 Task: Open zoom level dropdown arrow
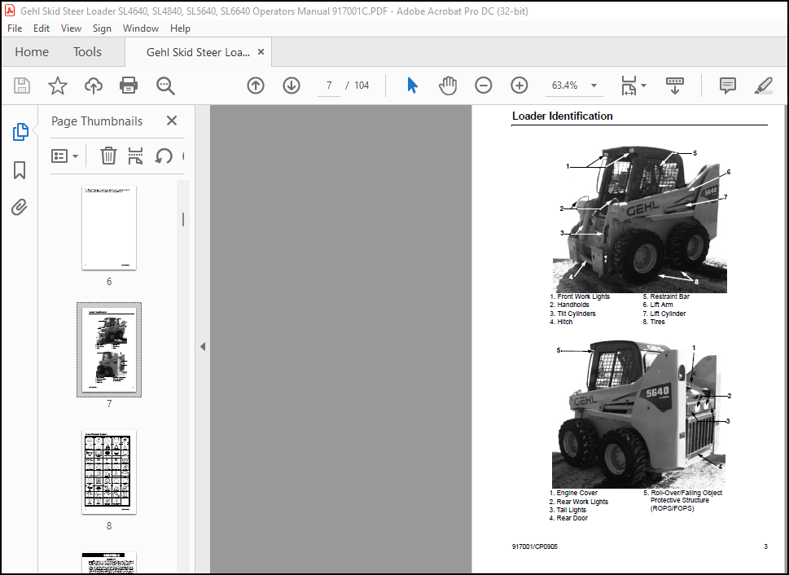click(x=594, y=86)
